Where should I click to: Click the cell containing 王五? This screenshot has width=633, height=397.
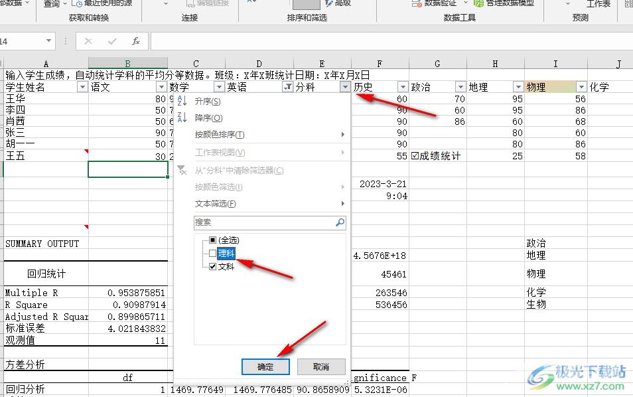(46, 155)
